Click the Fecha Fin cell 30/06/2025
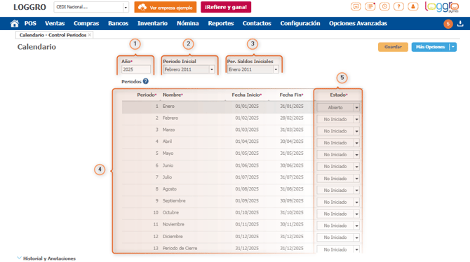 292,165
